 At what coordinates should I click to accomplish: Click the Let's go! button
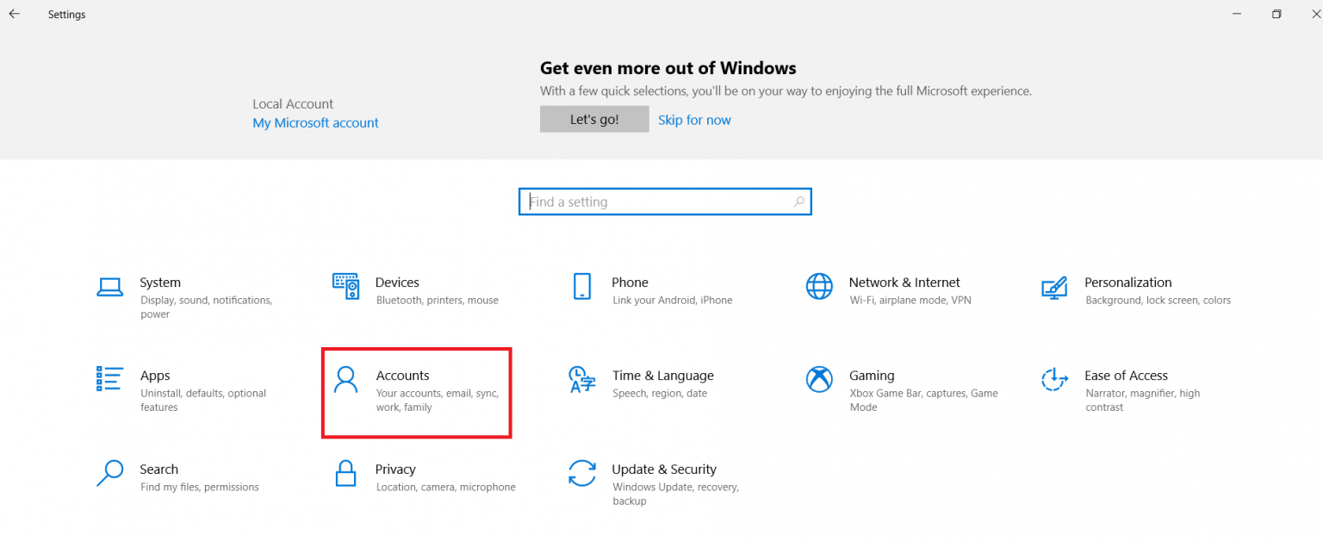click(593, 119)
